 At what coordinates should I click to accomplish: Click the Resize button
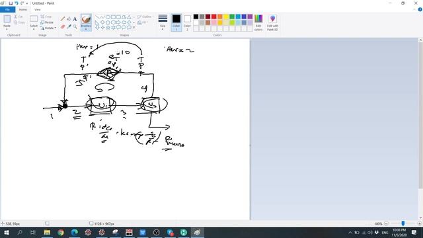click(47, 22)
